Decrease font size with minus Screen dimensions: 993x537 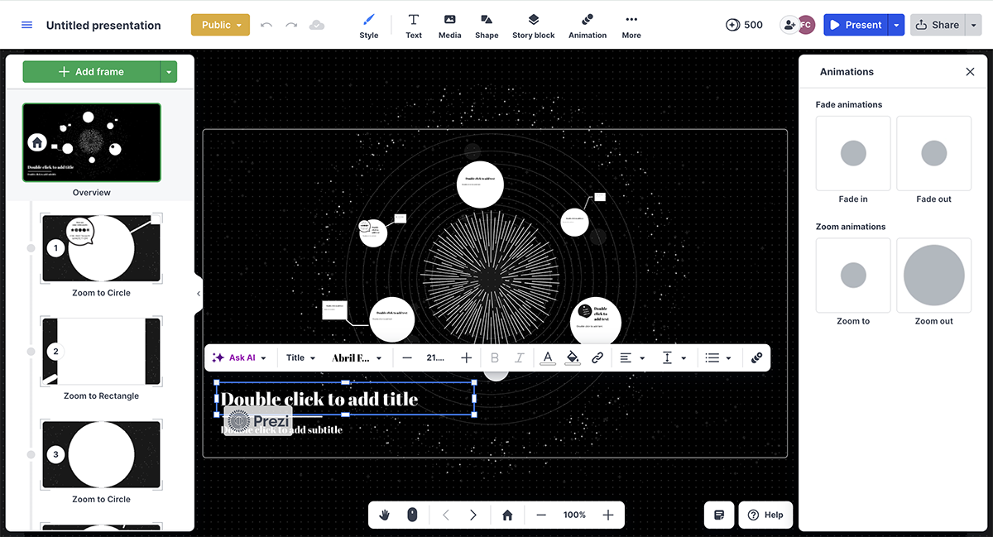[407, 358]
